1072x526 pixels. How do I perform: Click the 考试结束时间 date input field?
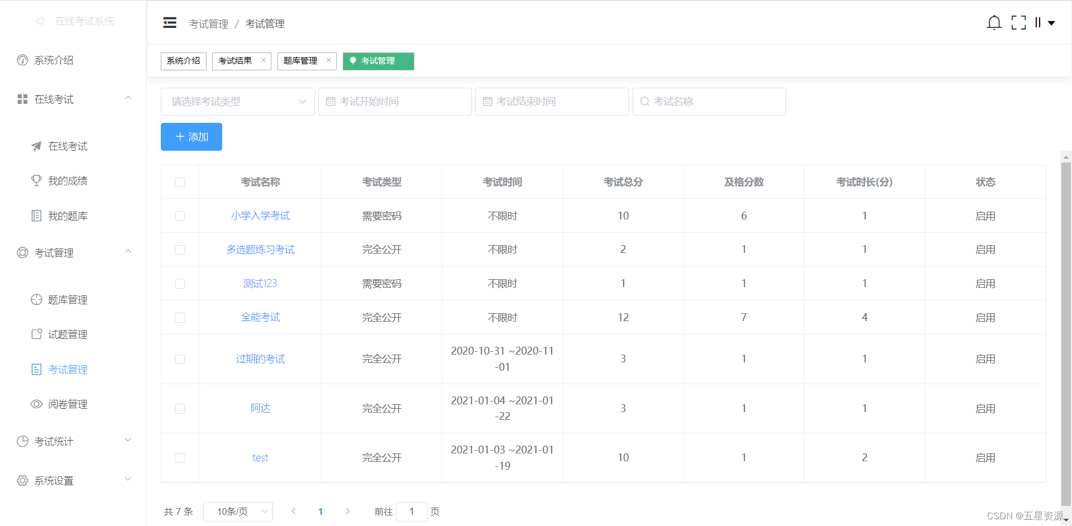tap(552, 102)
